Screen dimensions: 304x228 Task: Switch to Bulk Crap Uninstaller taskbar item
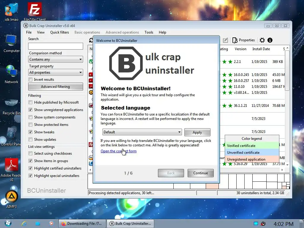[x=130, y=224]
